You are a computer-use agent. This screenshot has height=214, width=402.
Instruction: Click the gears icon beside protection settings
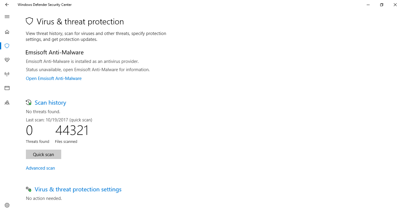click(x=29, y=189)
